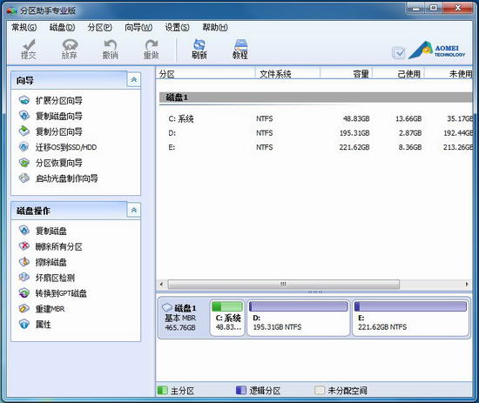The width and height of the screenshot is (479, 403).
Task: Open the 教程 tutorial toolbar icon
Action: point(240,50)
